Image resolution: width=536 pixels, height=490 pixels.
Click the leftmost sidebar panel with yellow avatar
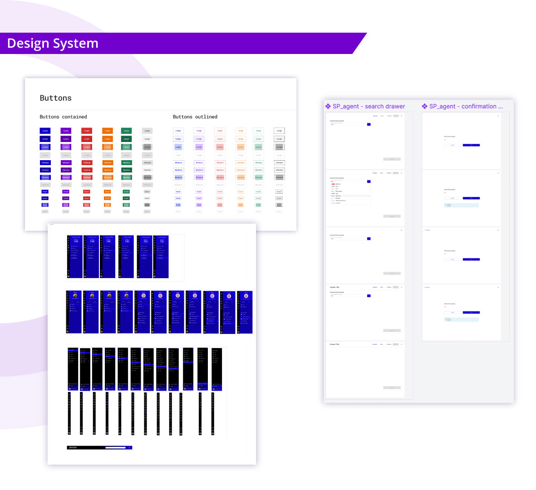(74, 312)
